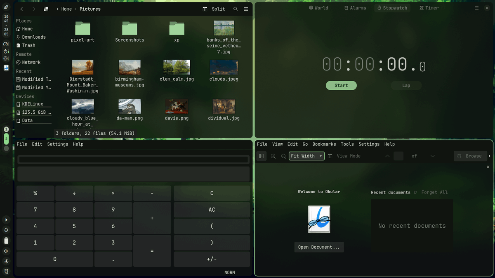Start the stopwatch
This screenshot has height=278, width=495.
(x=341, y=85)
